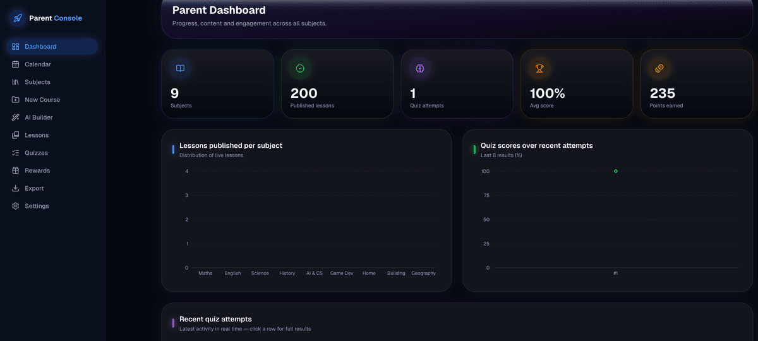Click the Progress, content and engagement subtitle

pyautogui.click(x=249, y=23)
